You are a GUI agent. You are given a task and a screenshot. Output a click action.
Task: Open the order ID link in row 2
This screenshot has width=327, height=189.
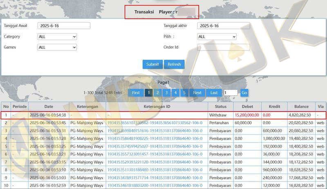(x=155, y=123)
